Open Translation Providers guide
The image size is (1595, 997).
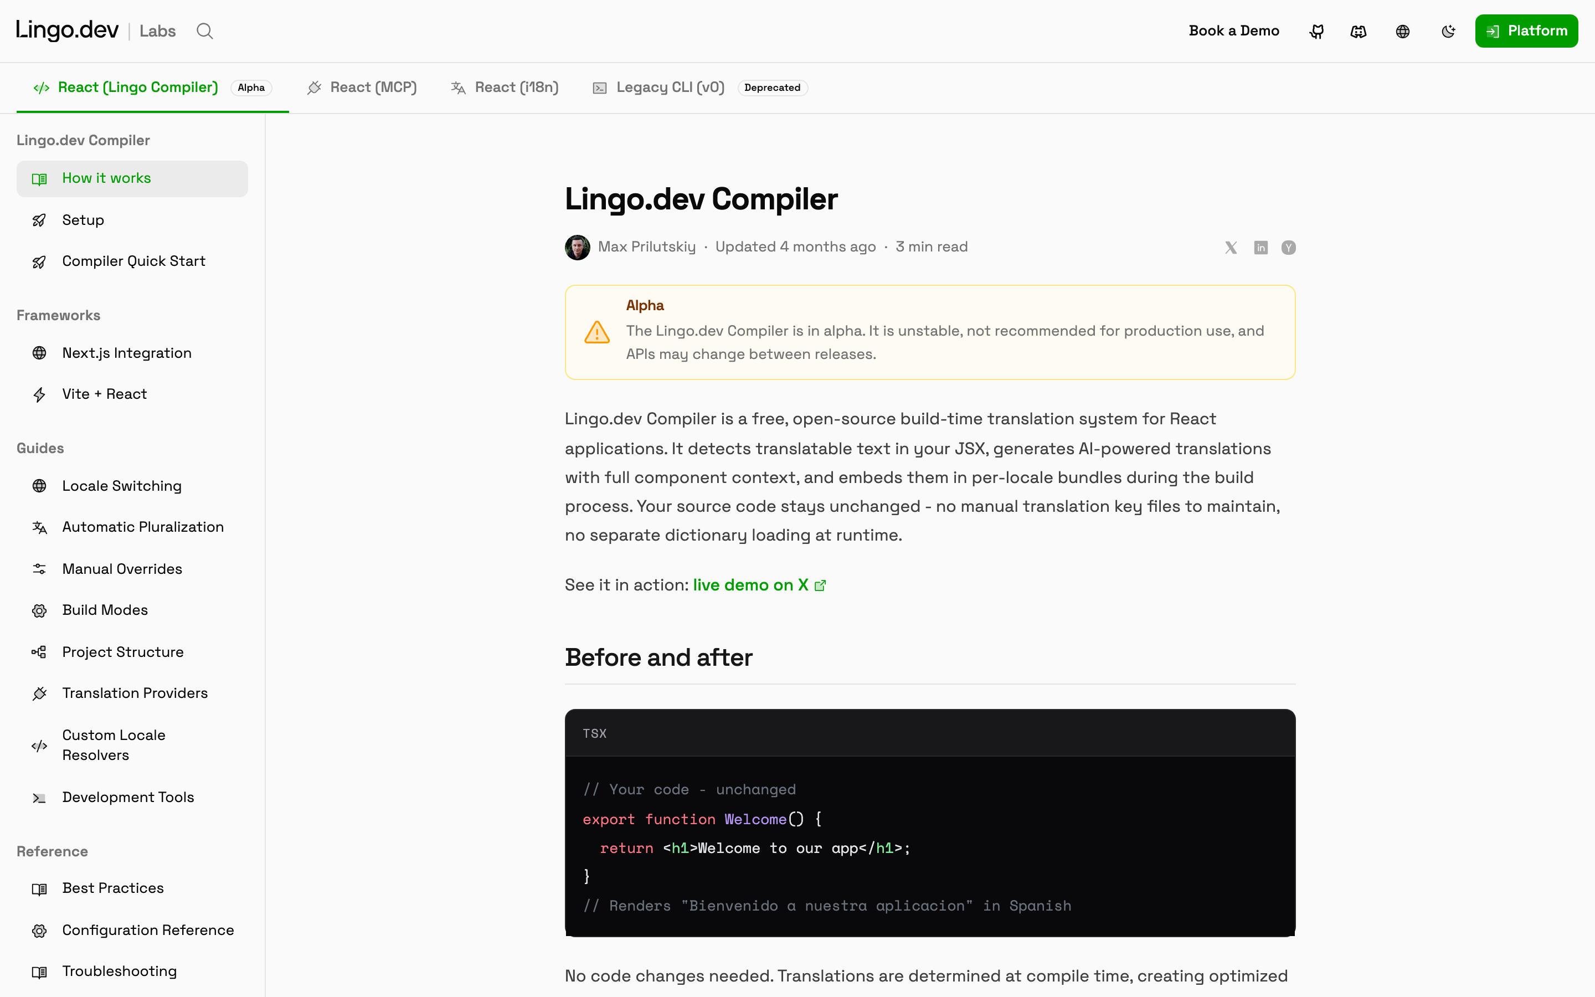pos(132,693)
